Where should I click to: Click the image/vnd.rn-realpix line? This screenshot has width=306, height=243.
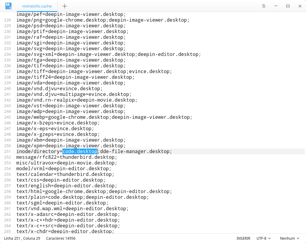tap(77, 100)
